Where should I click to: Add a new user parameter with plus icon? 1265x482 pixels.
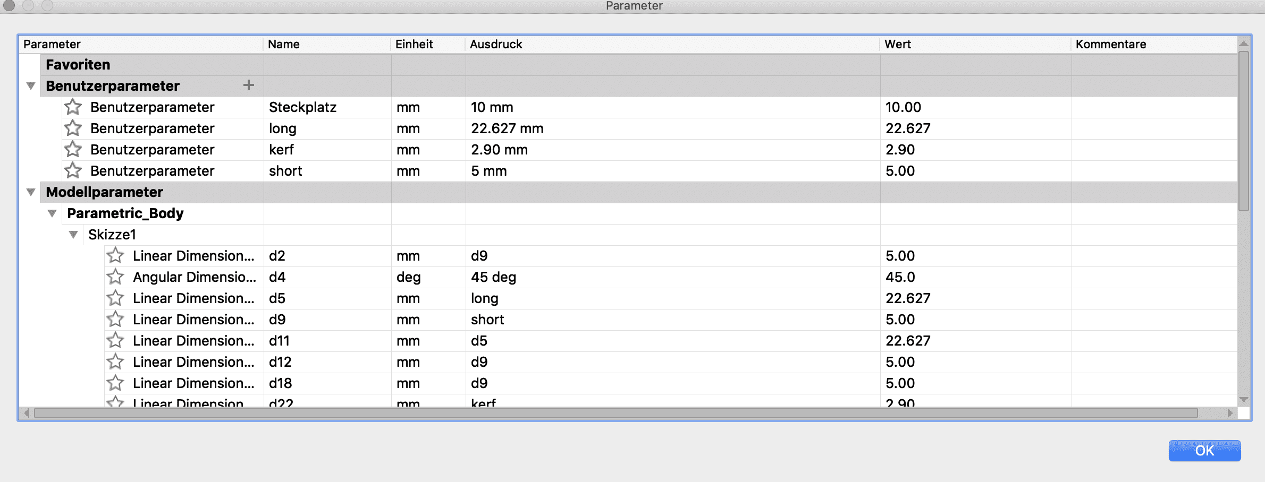click(248, 85)
